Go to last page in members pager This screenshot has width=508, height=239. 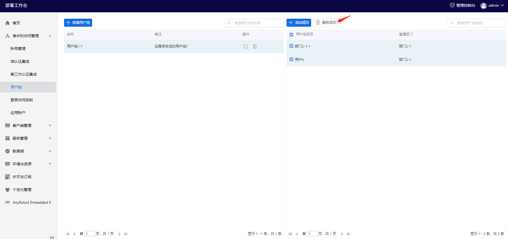tap(348, 234)
